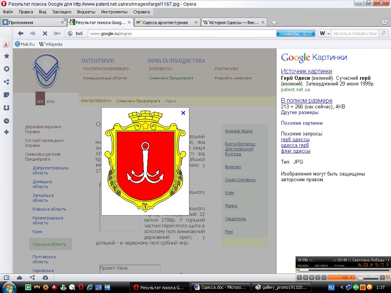
Task: Click the Ананьїв Арциз link
Action: pyautogui.click(x=239, y=131)
